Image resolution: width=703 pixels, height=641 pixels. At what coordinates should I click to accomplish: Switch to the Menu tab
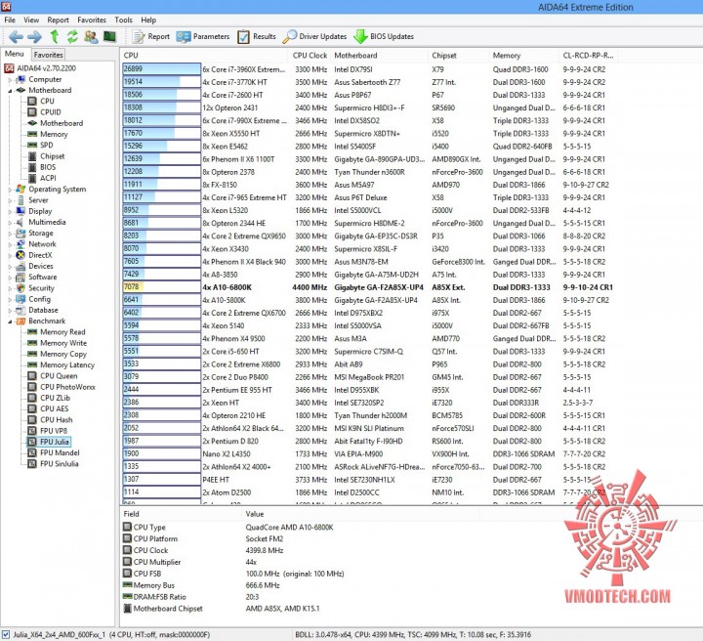coord(15,54)
